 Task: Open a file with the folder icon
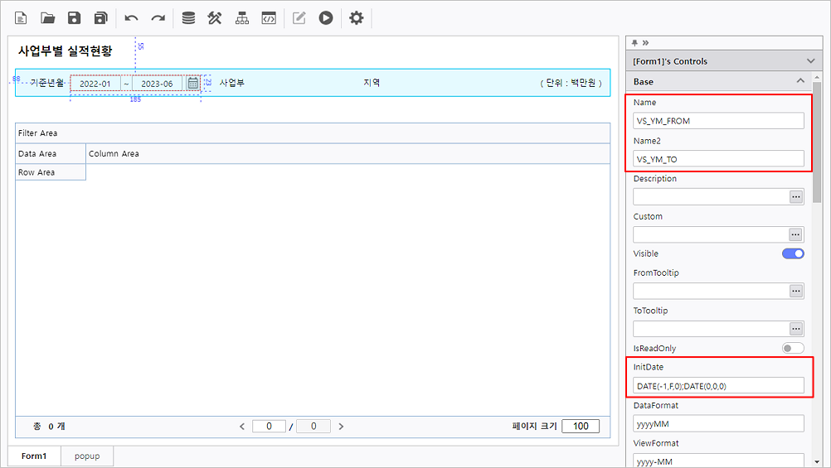[x=48, y=17]
